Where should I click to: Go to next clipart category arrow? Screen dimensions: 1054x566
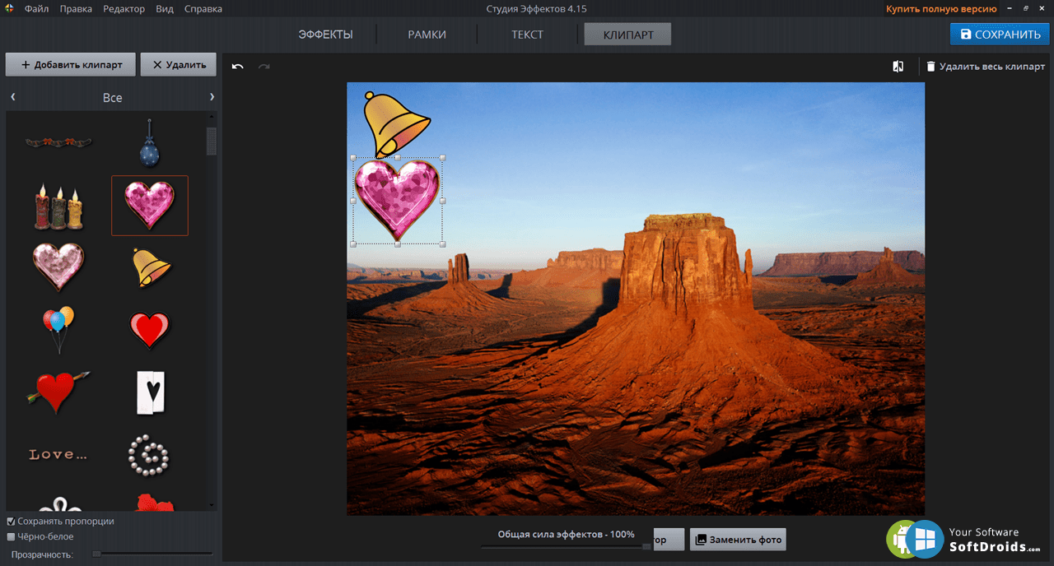[x=212, y=97]
